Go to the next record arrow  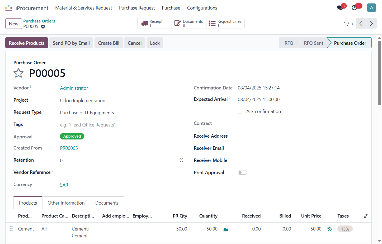click(x=371, y=23)
